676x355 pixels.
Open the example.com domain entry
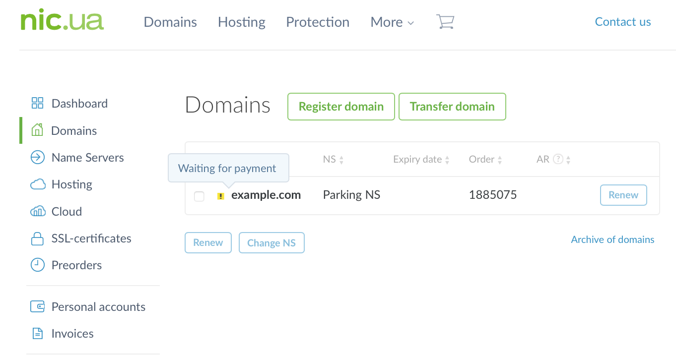pos(266,195)
